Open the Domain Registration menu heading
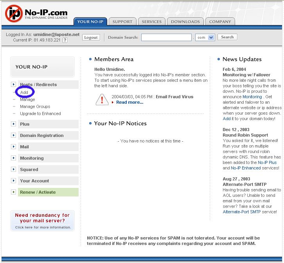 coord(48,135)
